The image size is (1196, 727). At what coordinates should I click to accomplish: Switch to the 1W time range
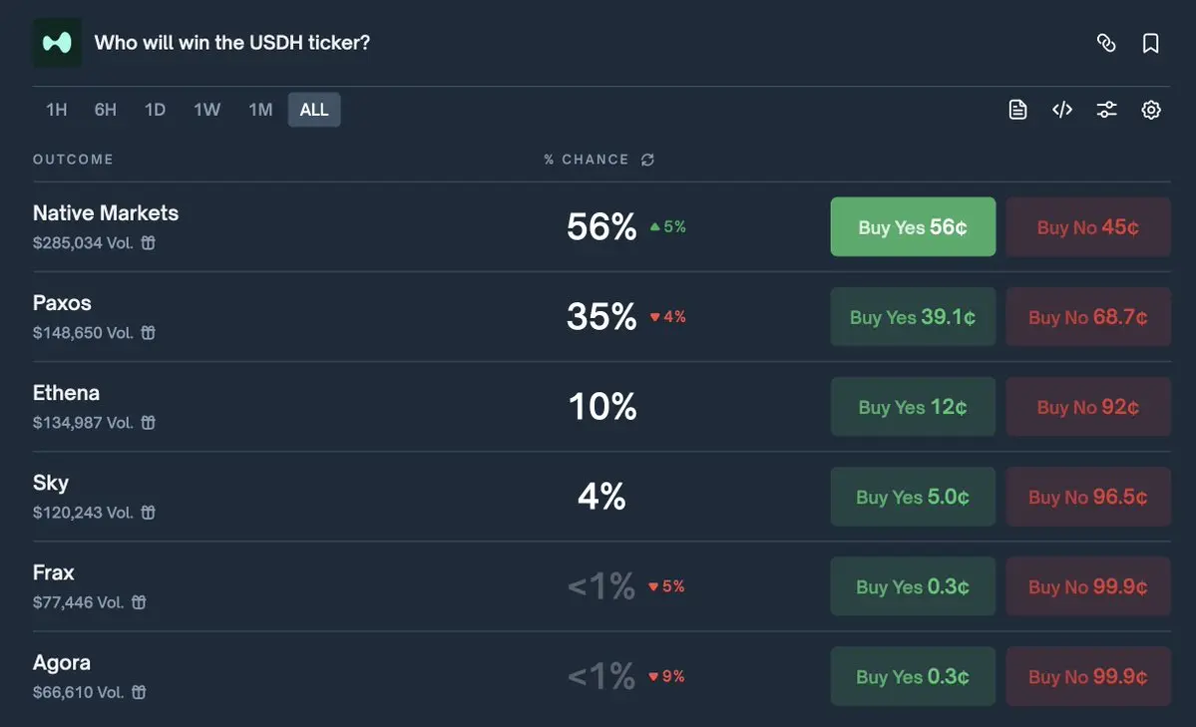206,110
